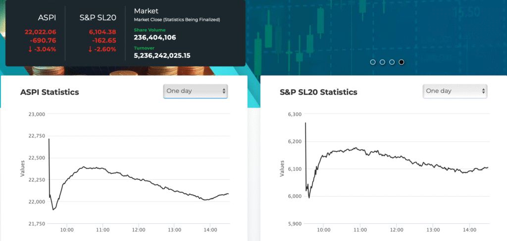This screenshot has height=241, width=507.
Task: Click the Turnover amount value
Action: [162, 55]
